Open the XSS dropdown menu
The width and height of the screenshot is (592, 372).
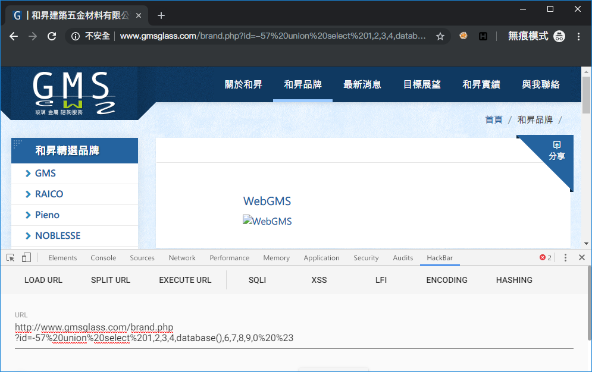[x=319, y=280]
